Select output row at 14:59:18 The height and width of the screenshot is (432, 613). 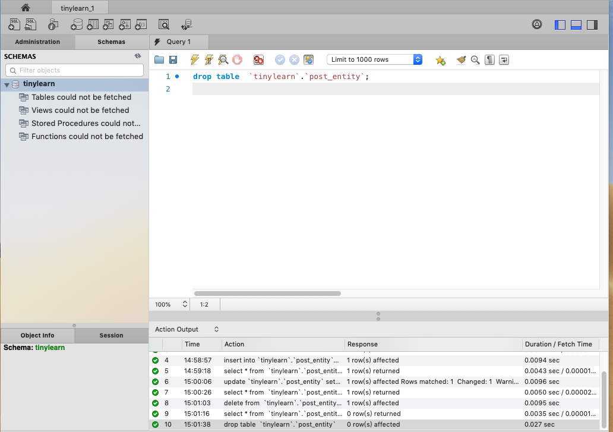(375, 371)
